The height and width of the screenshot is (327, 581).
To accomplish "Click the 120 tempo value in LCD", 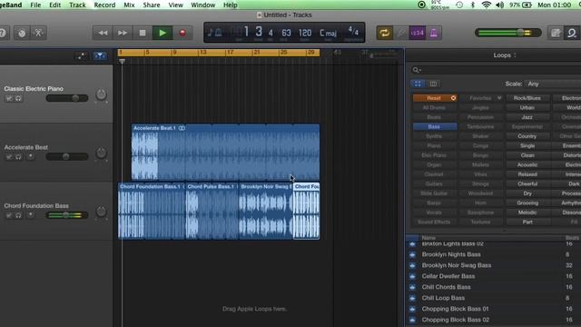I will (x=305, y=33).
